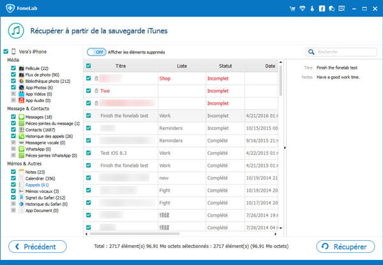Click the Messages bubble icon

tap(22, 117)
